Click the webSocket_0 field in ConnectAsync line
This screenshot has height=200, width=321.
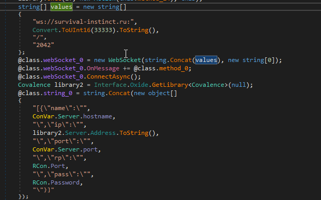point(63,76)
